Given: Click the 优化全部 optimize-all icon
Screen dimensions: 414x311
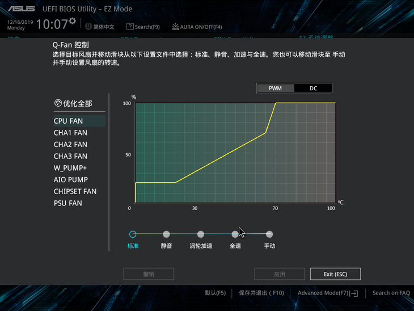Looking at the screenshot, I should point(58,103).
